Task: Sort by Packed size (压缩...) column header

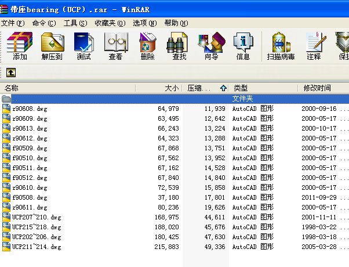Action: point(206,88)
